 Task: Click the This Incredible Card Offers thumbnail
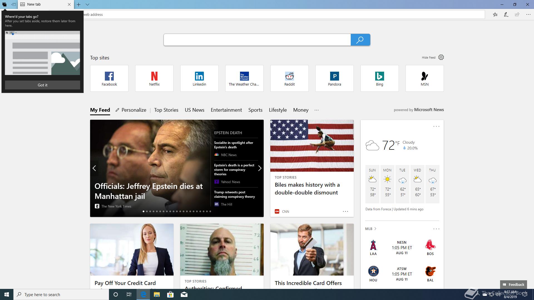[x=312, y=250]
